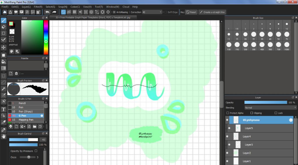Open the Window menu
Image resolution: width=298 pixels, height=165 pixels.
[x=113, y=7]
